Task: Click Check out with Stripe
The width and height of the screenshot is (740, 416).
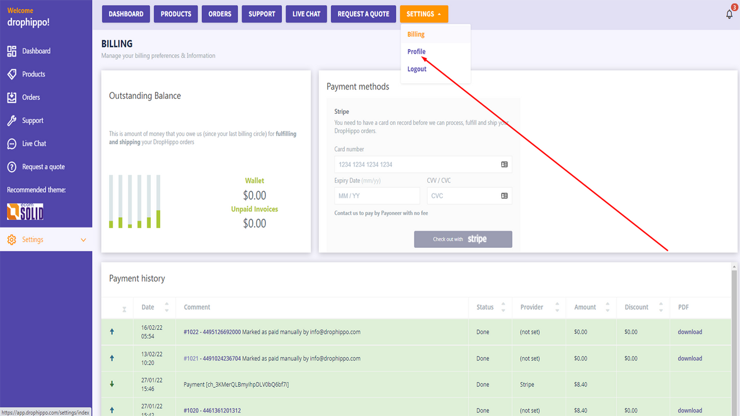Action: pos(462,239)
